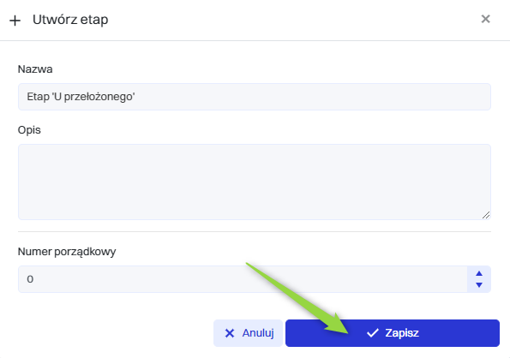The width and height of the screenshot is (510, 358).
Task: Focus the Numer porządkowy number field
Action: (x=243, y=279)
